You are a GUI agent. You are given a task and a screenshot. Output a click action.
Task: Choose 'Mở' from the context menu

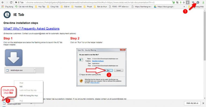tap(29, 87)
